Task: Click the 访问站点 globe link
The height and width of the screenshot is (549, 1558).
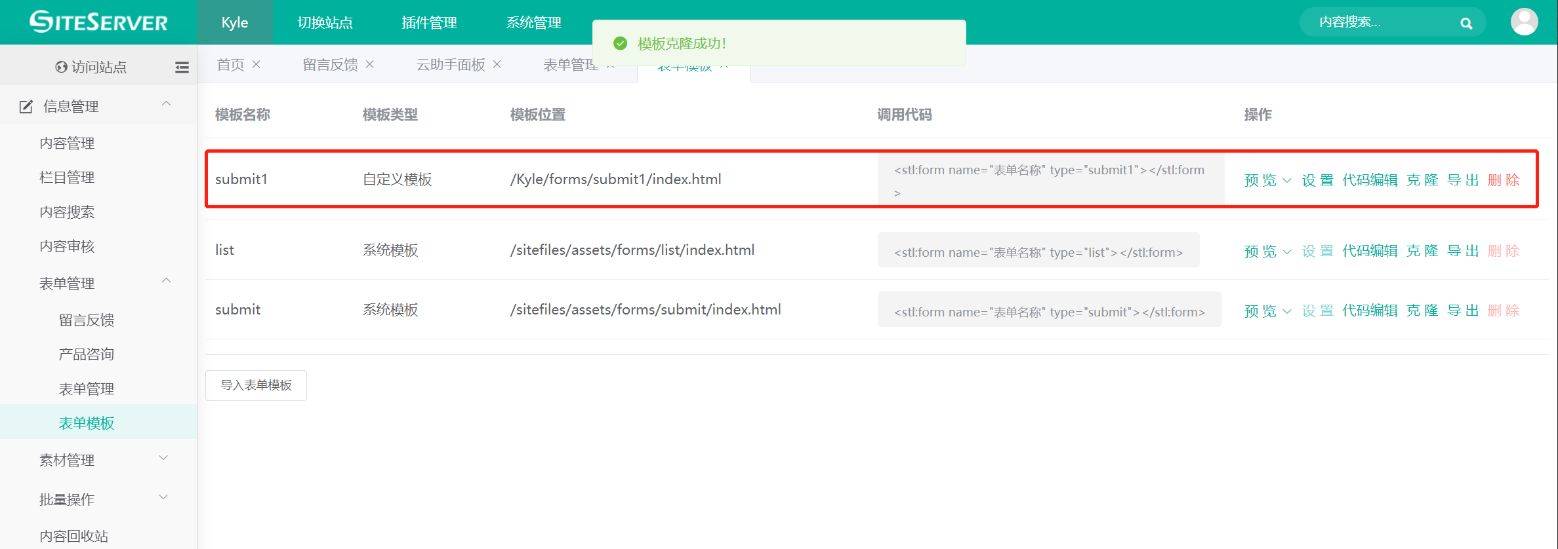Action: pos(91,67)
